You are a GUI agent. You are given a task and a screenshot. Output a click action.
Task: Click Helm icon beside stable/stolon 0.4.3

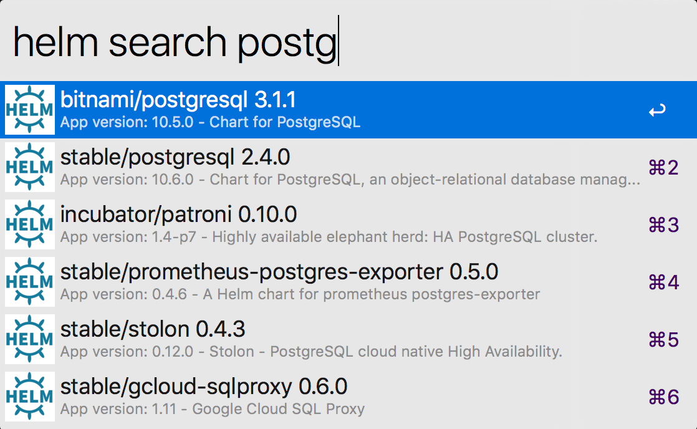pos(30,339)
